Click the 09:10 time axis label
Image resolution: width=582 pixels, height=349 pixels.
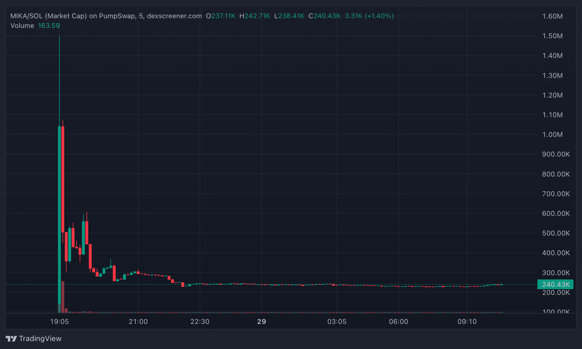tap(467, 322)
